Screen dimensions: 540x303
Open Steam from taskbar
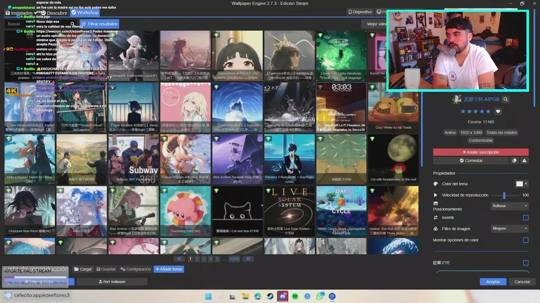tap(270, 296)
